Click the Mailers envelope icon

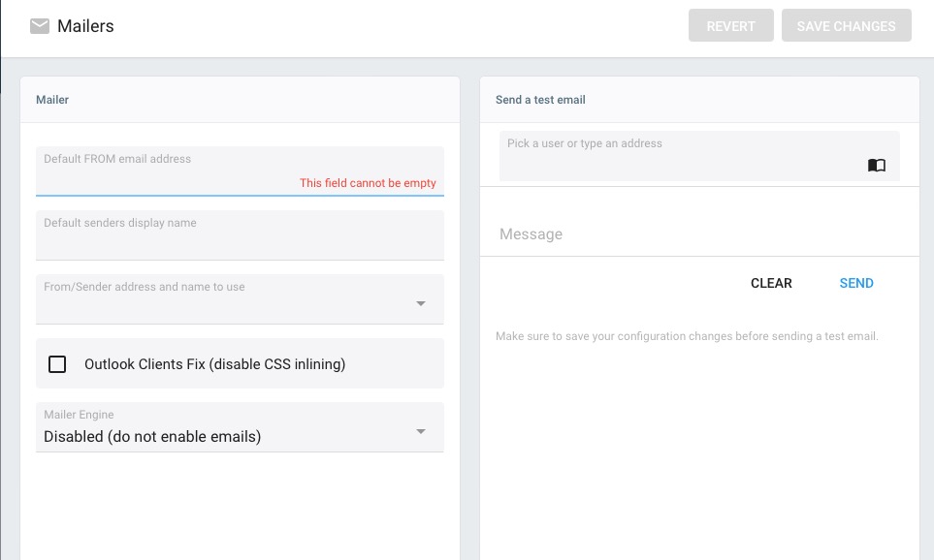click(x=39, y=26)
